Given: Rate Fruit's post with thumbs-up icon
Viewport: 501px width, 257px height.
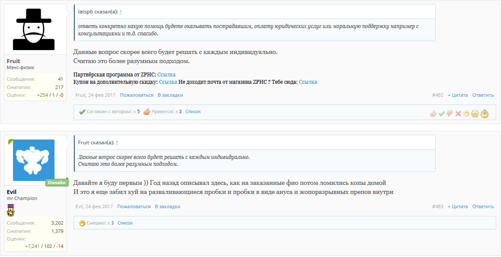Looking at the screenshot, I should click(x=433, y=114).
